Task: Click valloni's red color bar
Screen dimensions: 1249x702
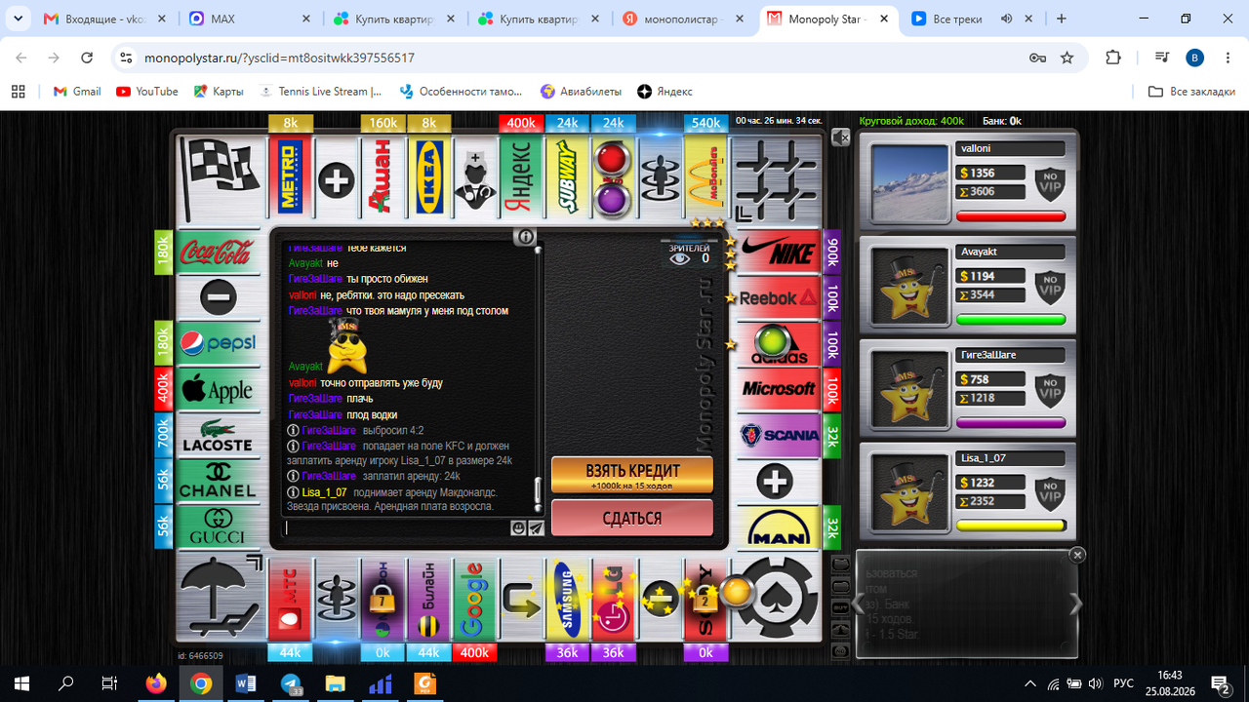Action: (x=1011, y=216)
